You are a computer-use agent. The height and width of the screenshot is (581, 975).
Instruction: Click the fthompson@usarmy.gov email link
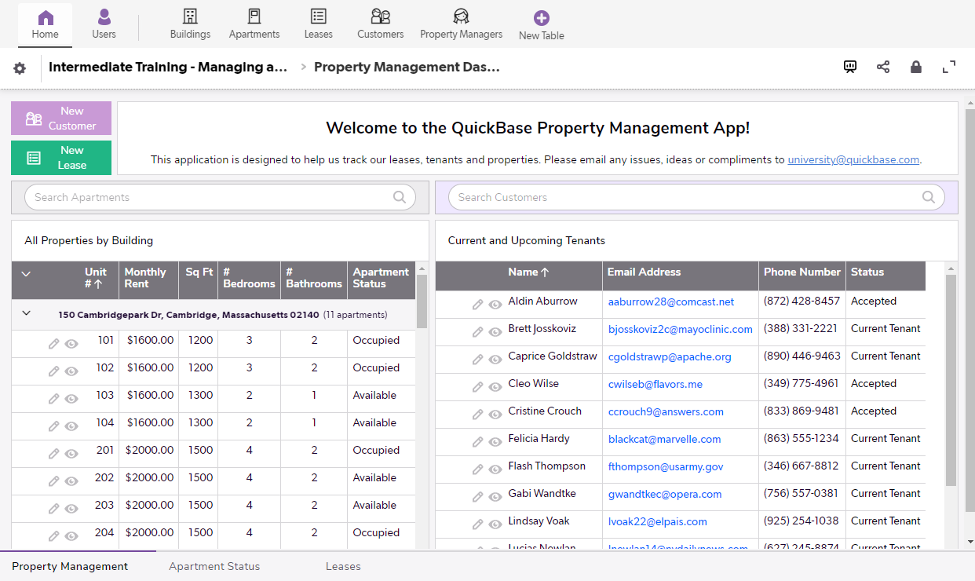(x=666, y=466)
